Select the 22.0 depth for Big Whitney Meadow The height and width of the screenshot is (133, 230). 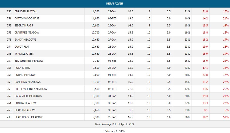coord(131,61)
